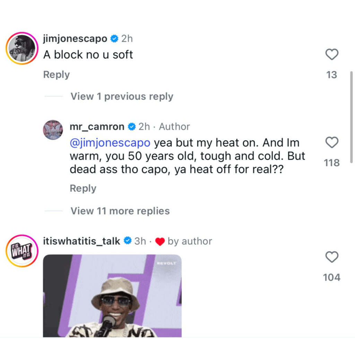Open jimjonescapo's profile picture story

point(22,48)
